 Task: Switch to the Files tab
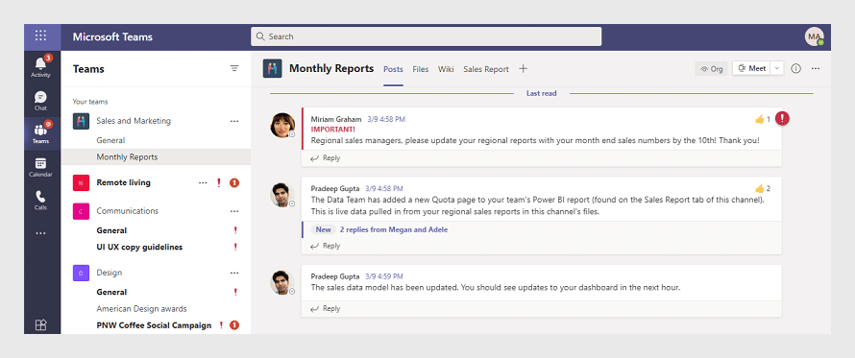pos(421,69)
